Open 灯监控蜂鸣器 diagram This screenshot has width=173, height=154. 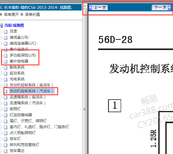click(21, 115)
